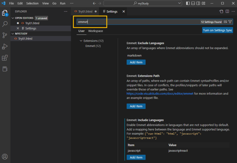Add Item under Exclude Languages
237x163 pixels.
pos(136,62)
